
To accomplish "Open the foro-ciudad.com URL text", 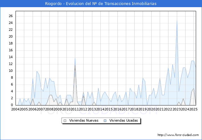I will click(178, 135).
